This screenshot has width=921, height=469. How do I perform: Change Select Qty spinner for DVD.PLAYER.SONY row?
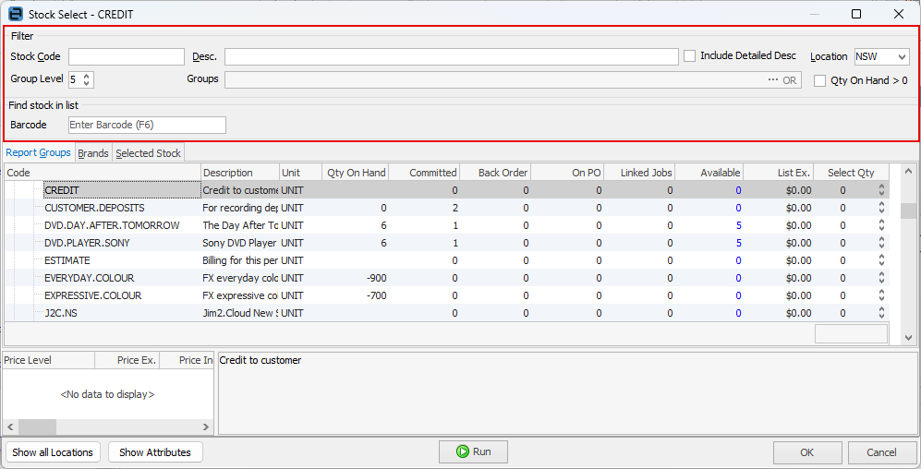tap(880, 243)
